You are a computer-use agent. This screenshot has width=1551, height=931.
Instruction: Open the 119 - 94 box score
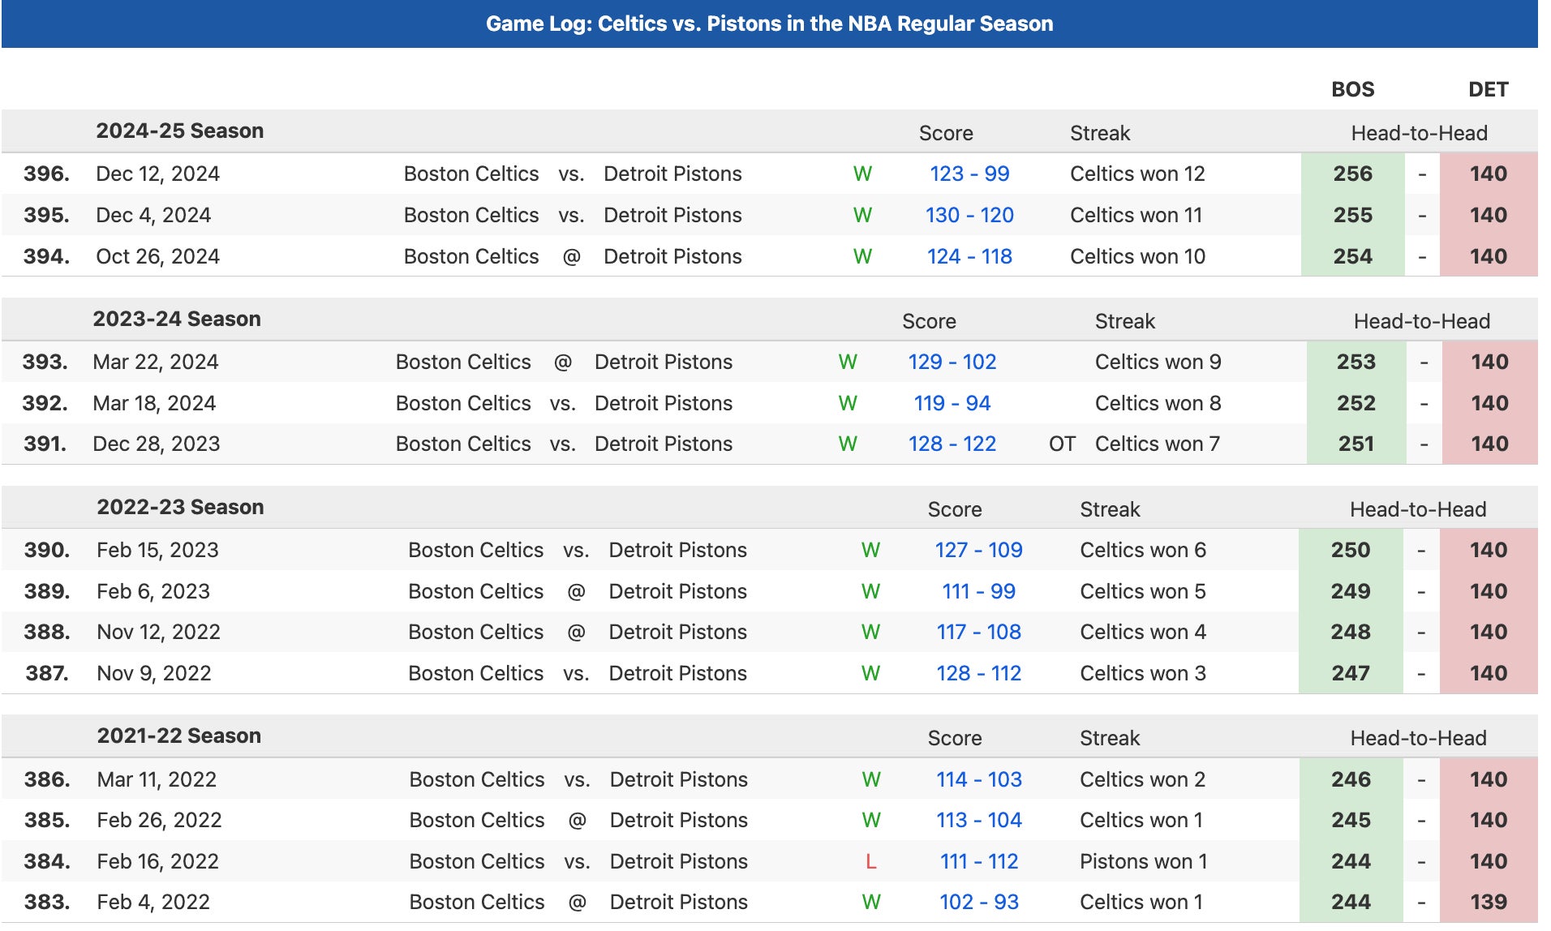pos(952,403)
